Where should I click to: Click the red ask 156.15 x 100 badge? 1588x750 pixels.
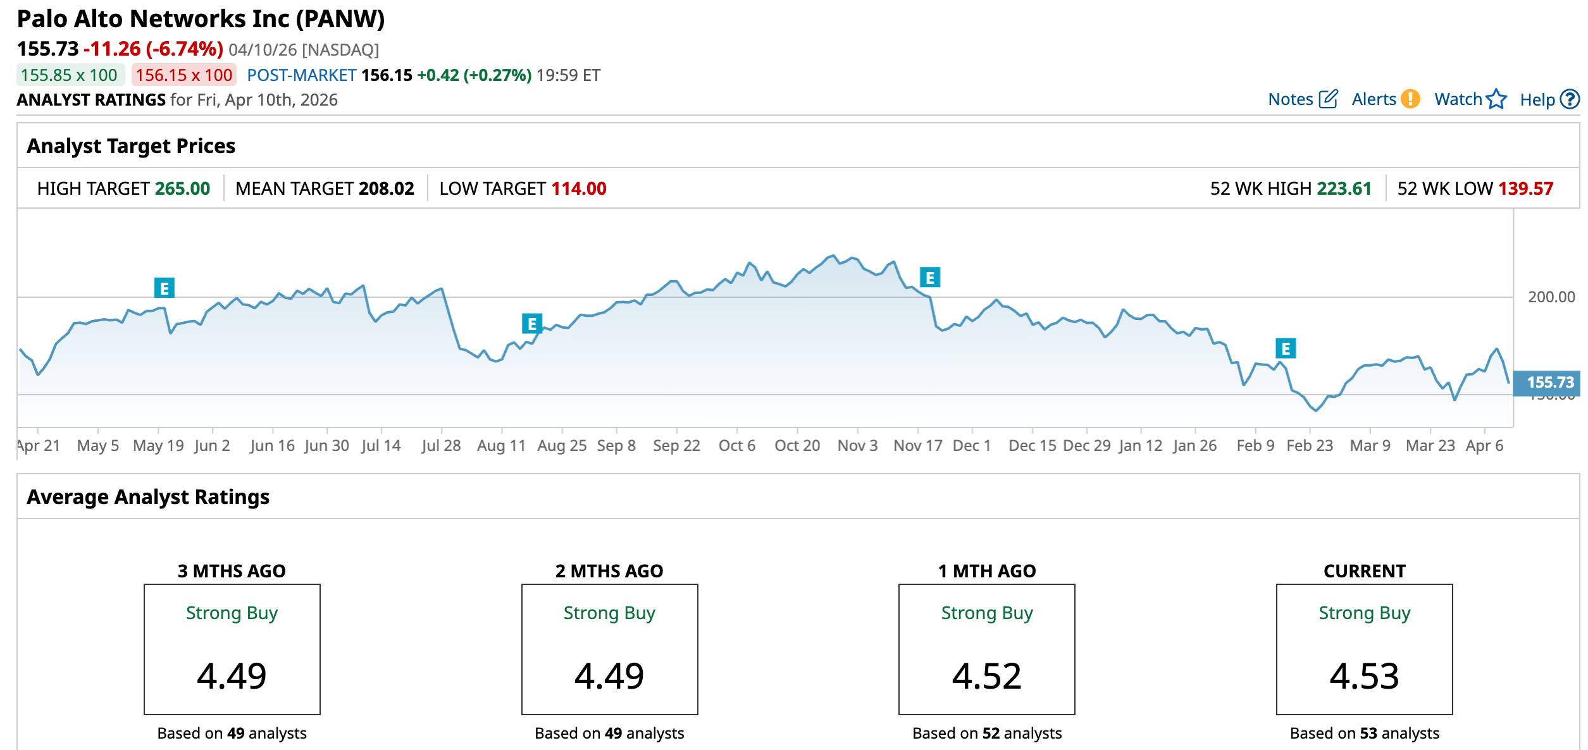[x=183, y=75]
